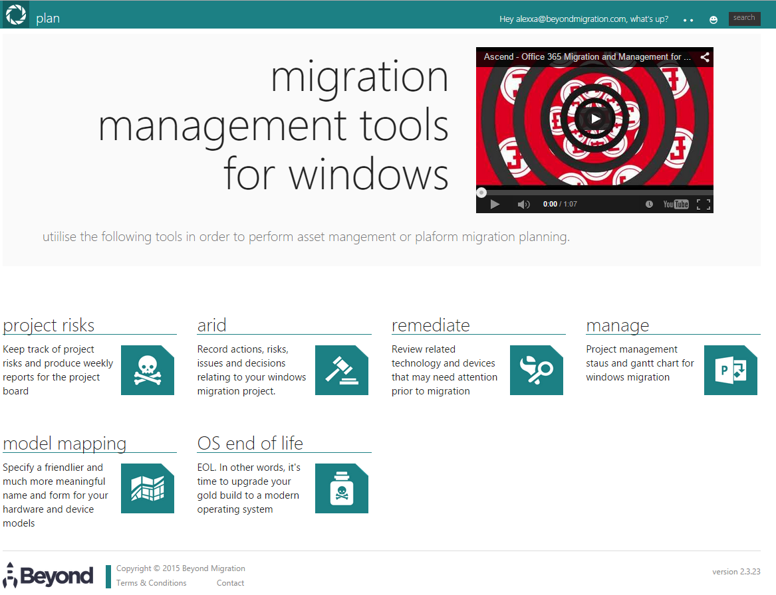Viewport: 776px width, 595px height.
Task: Open the manage project tile
Action: coord(731,370)
